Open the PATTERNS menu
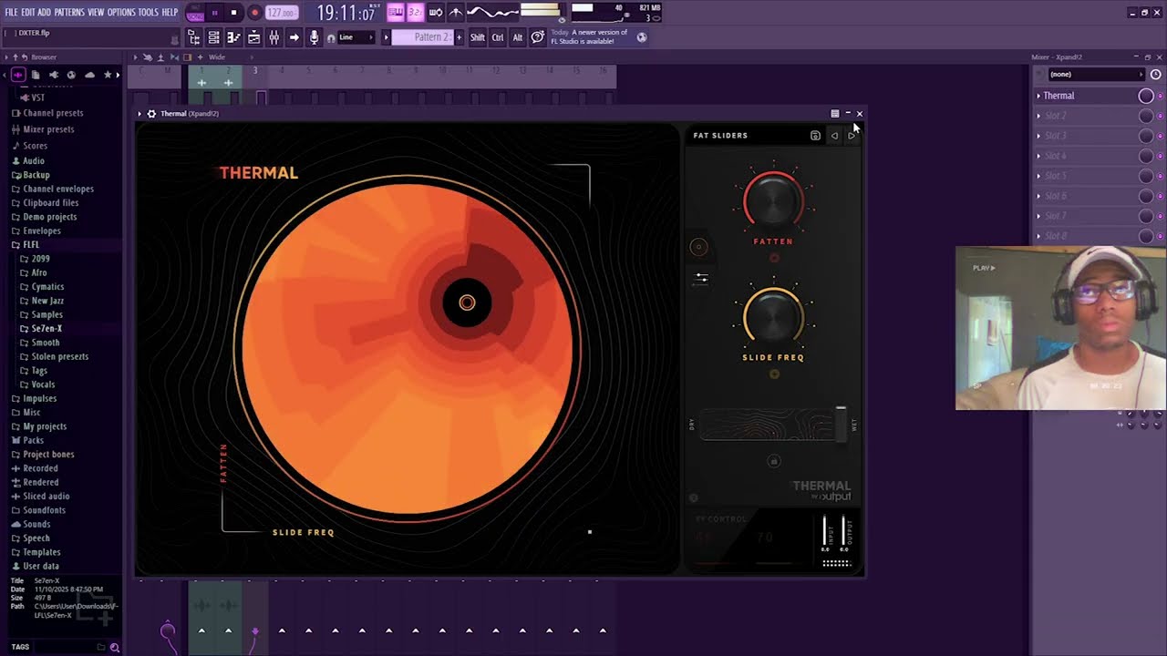The height and width of the screenshot is (656, 1167). [x=69, y=13]
